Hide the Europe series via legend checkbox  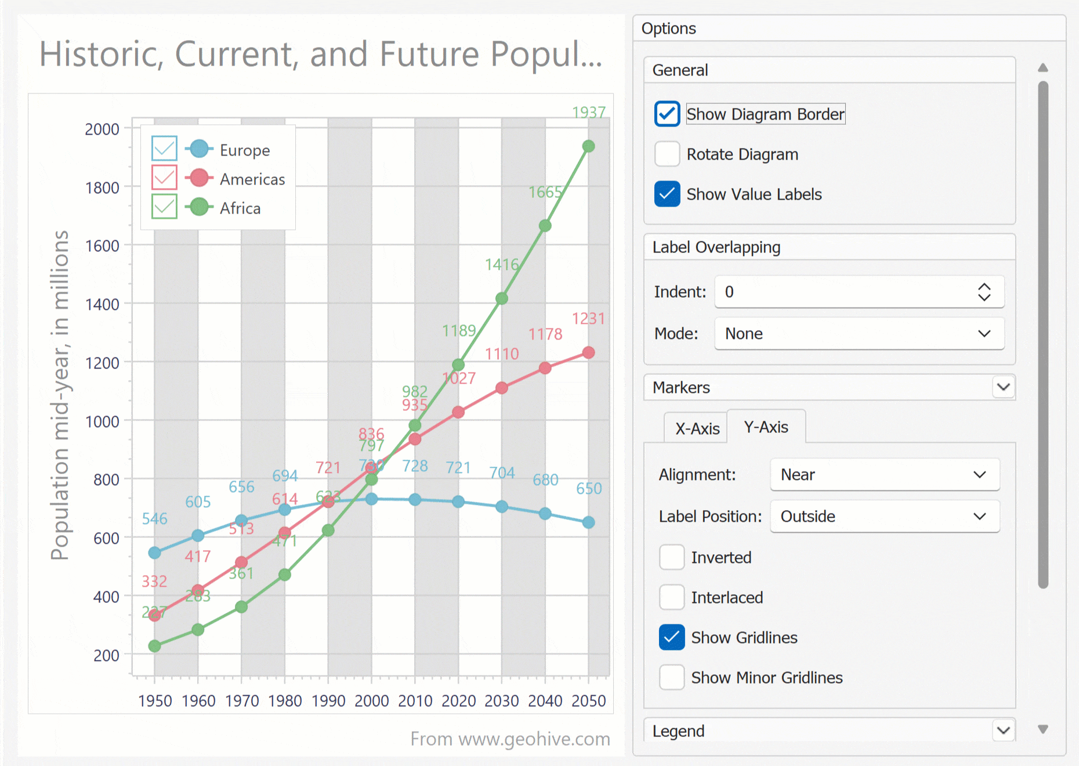pyautogui.click(x=164, y=149)
